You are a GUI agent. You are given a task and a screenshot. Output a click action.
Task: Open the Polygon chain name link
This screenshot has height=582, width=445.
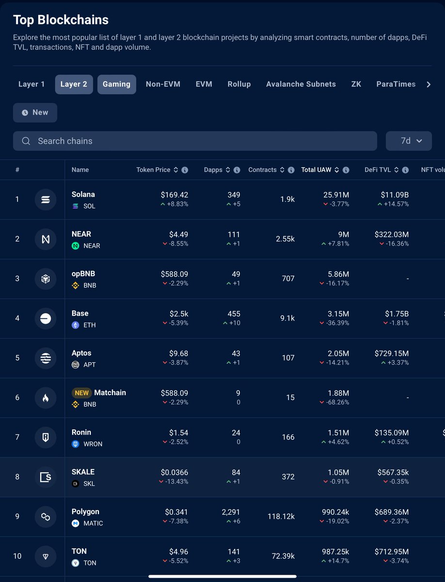(85, 512)
